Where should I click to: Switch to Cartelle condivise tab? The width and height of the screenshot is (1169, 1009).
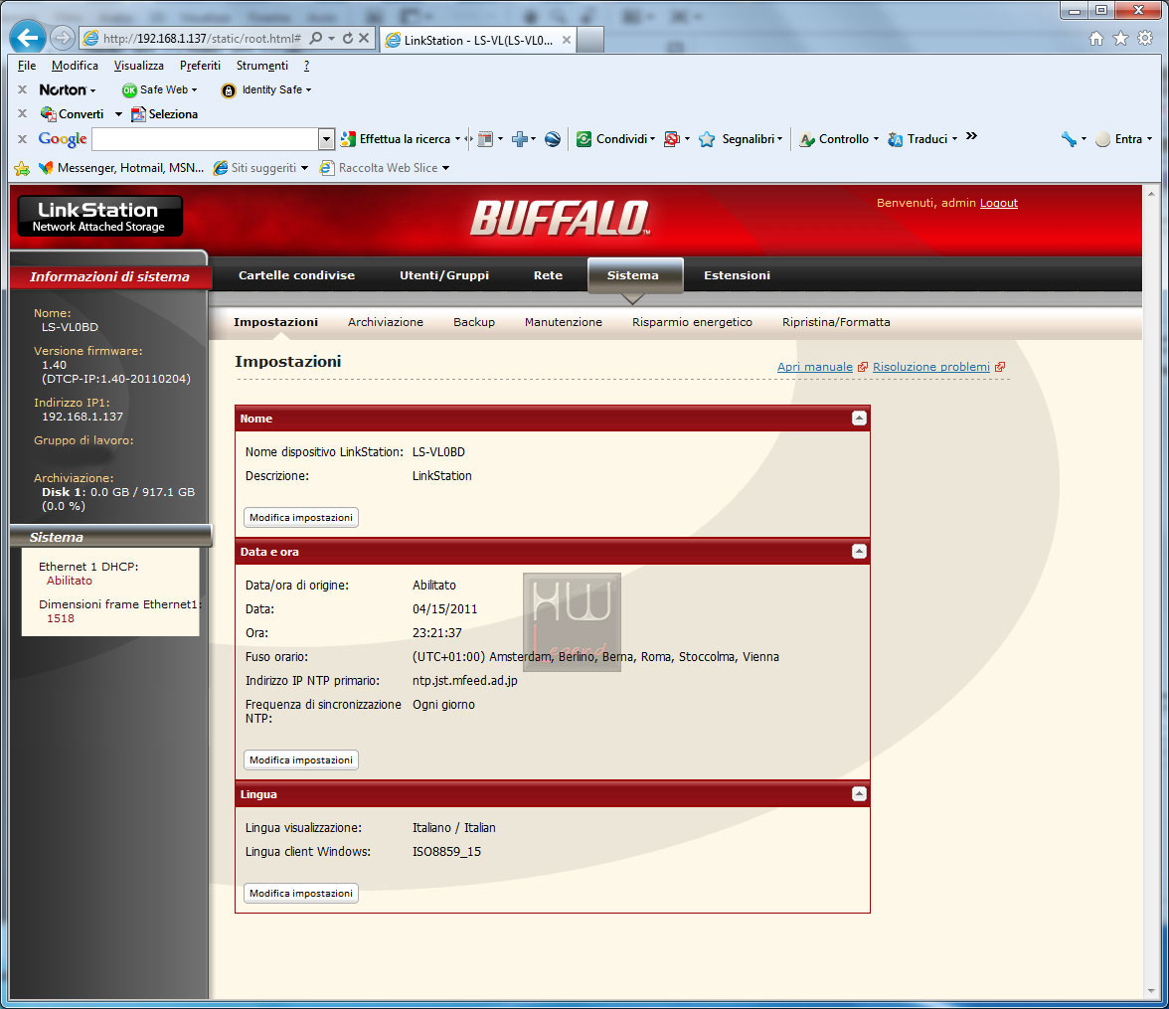[296, 275]
